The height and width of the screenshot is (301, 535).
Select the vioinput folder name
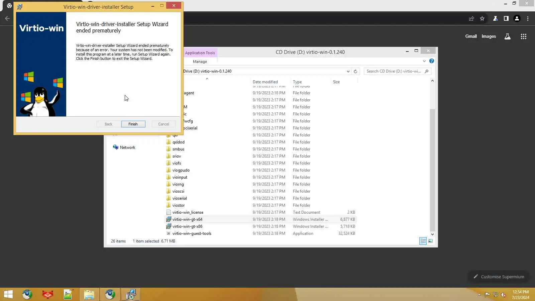pyautogui.click(x=180, y=177)
